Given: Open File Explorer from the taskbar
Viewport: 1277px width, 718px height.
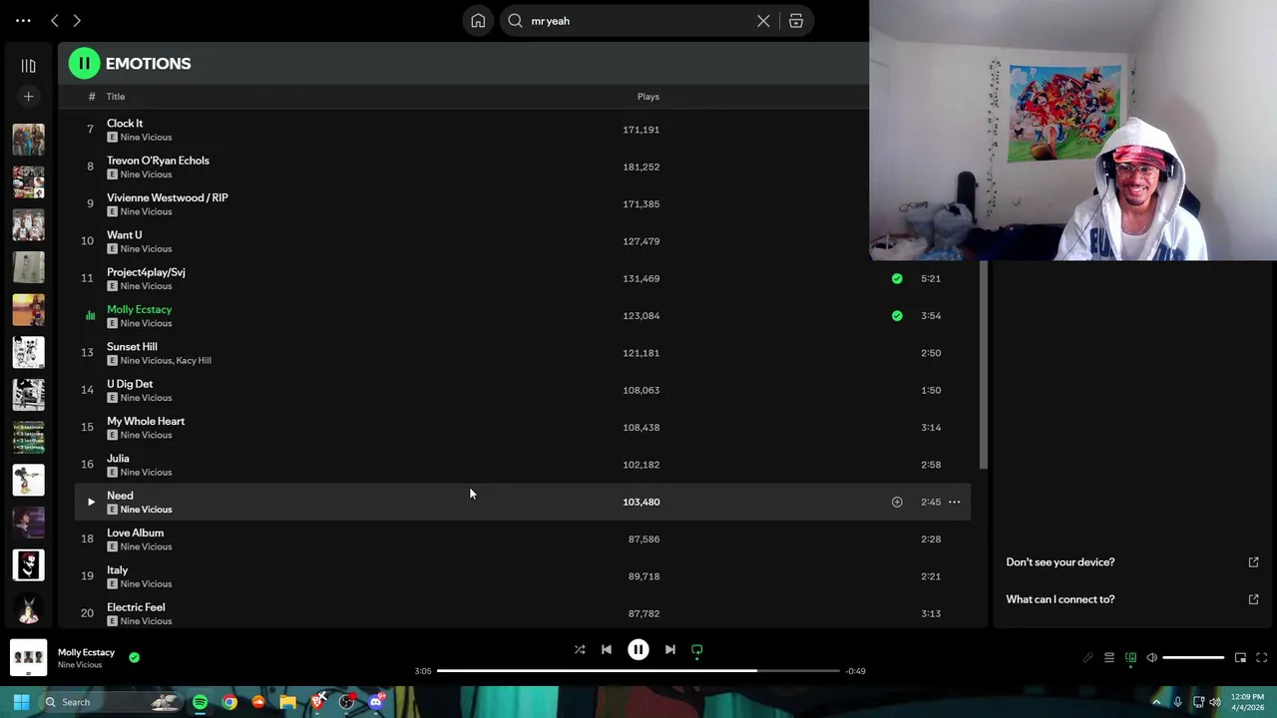Looking at the screenshot, I should pyautogui.click(x=287, y=702).
